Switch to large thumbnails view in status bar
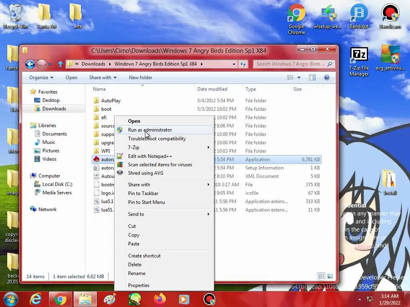 tap(330, 276)
